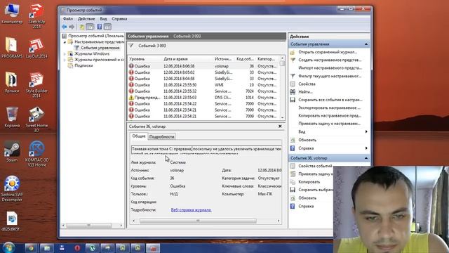Click the up-folder toolbar icon
The height and width of the screenshot is (253, 449).
[82, 27]
